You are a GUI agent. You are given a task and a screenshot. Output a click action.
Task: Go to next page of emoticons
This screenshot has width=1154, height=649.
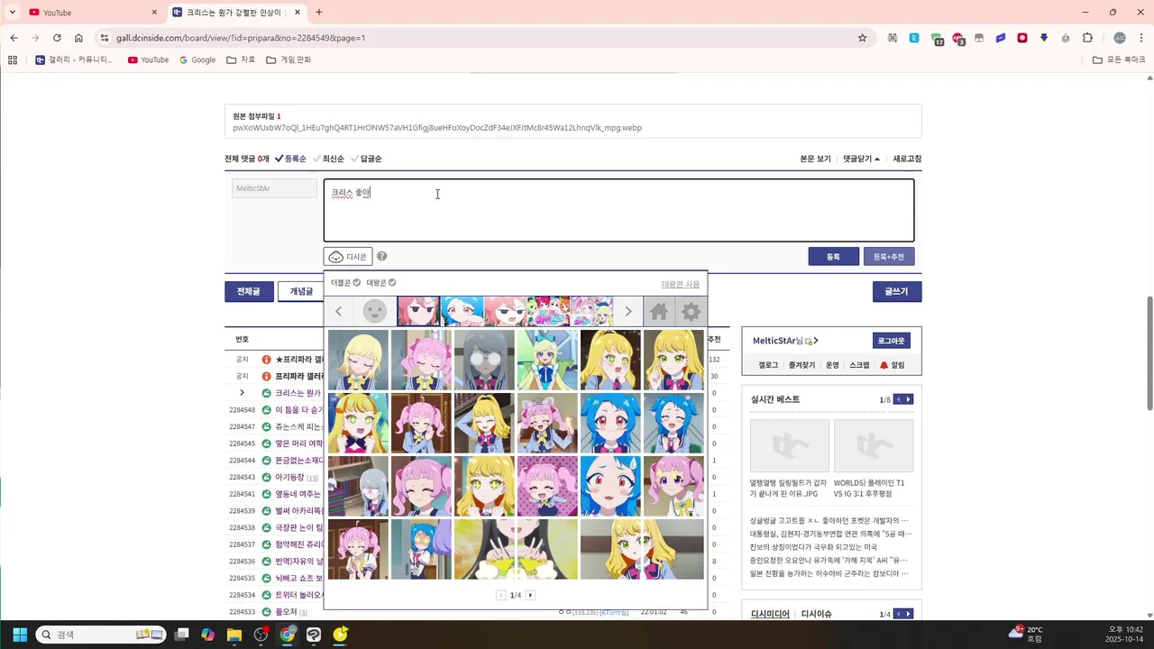point(530,595)
